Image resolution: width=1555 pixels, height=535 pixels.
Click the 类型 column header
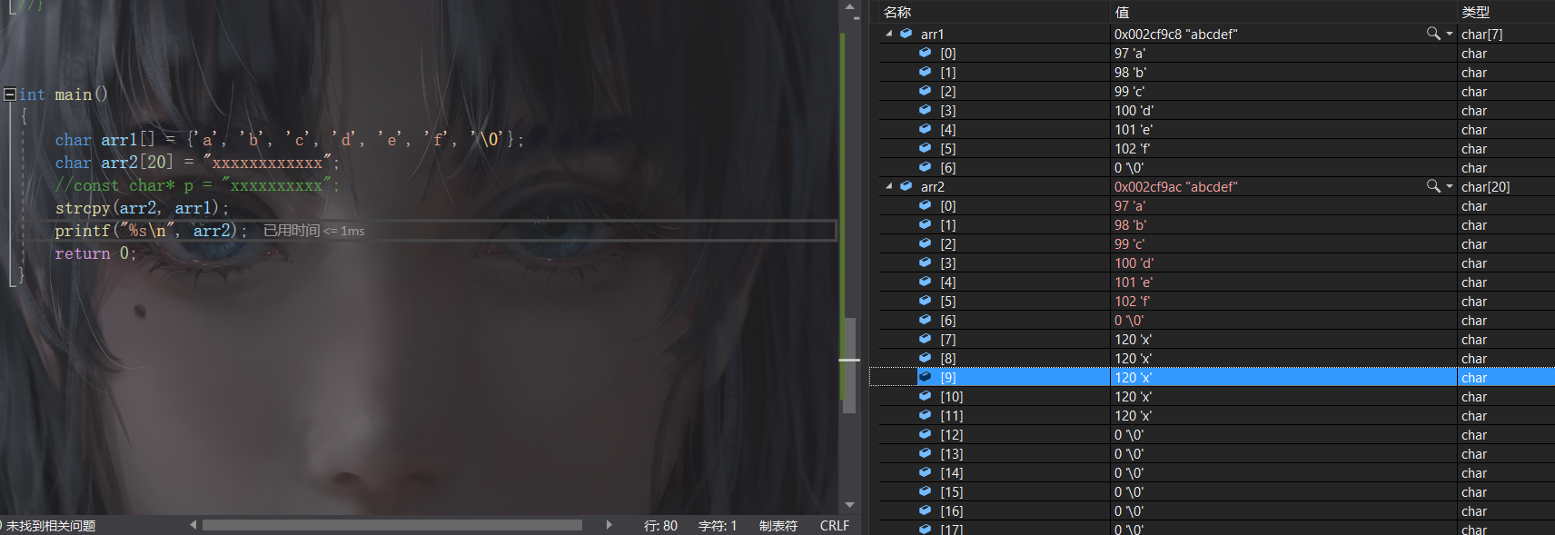[x=1506, y=12]
